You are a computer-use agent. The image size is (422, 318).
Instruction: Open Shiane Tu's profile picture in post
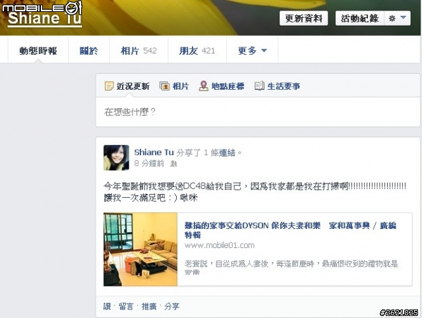(116, 158)
